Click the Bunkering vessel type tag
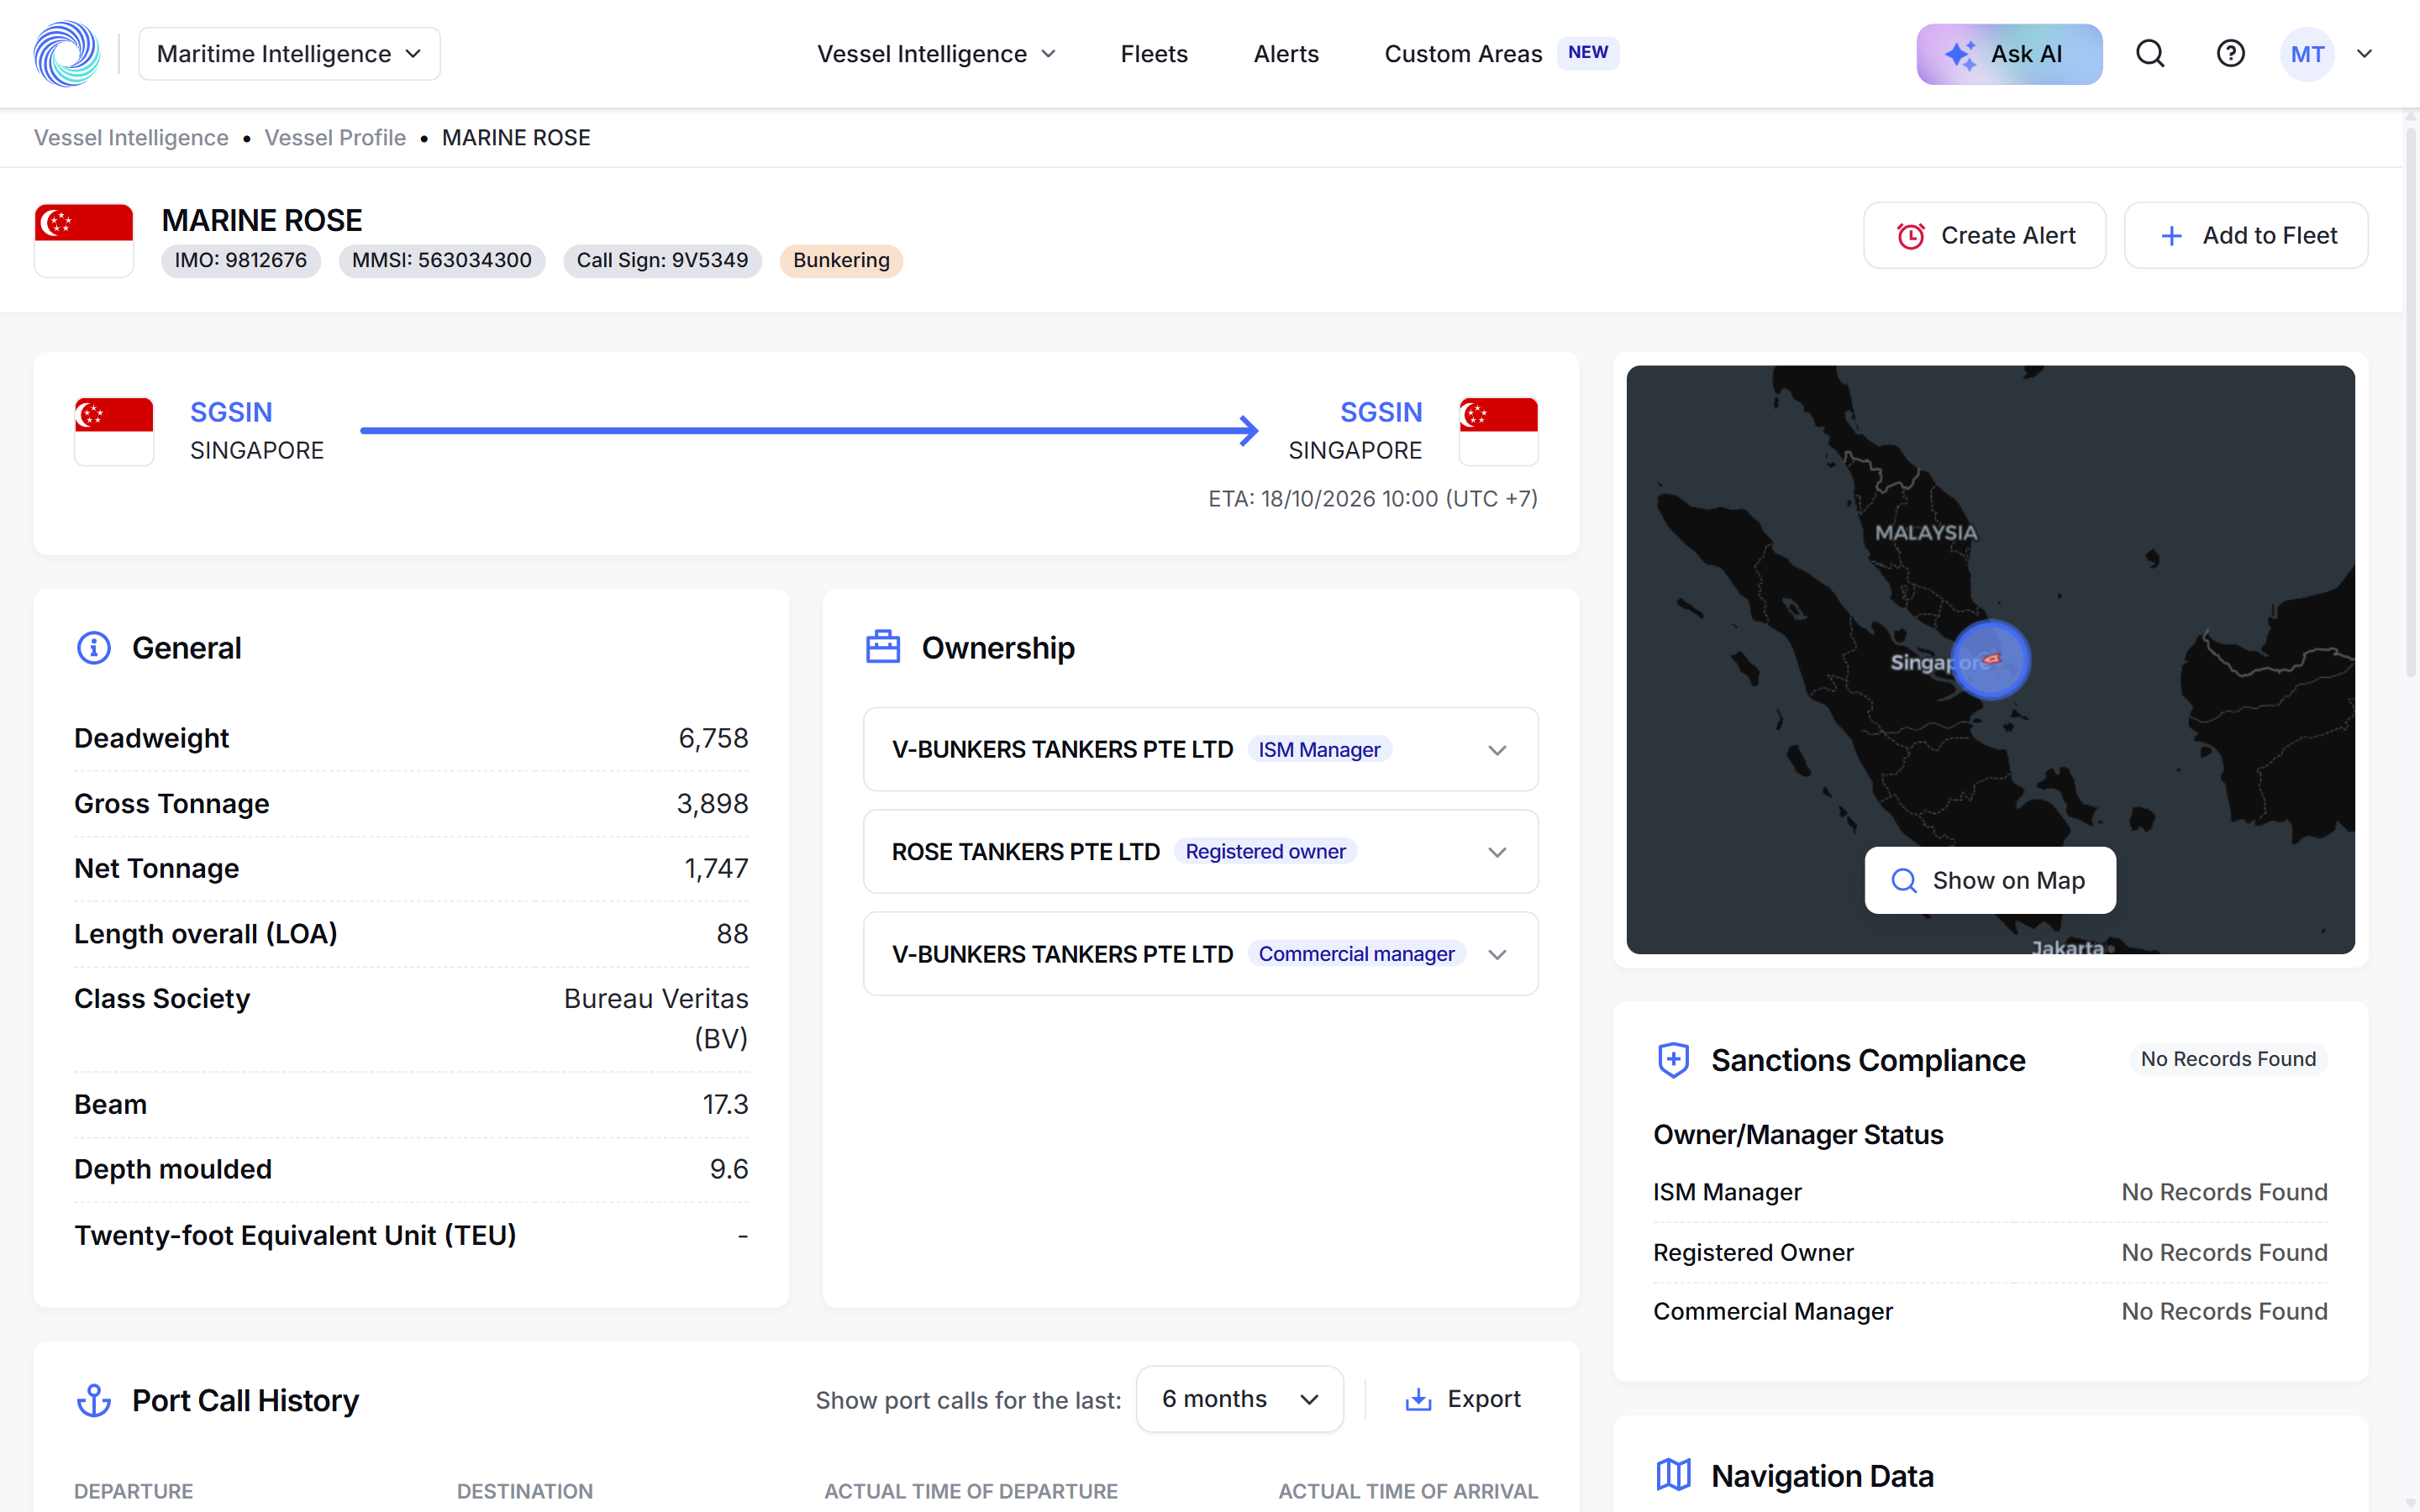Screen dimensions: 2420x1512 [x=841, y=260]
